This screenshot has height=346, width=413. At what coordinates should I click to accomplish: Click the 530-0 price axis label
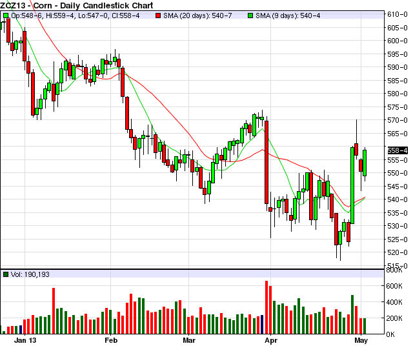tap(398, 226)
